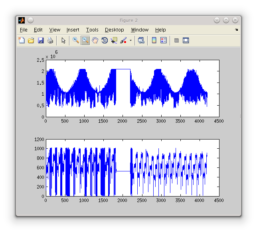Click the Show Plot Tools button
The height and width of the screenshot is (232, 257).
tap(186, 40)
